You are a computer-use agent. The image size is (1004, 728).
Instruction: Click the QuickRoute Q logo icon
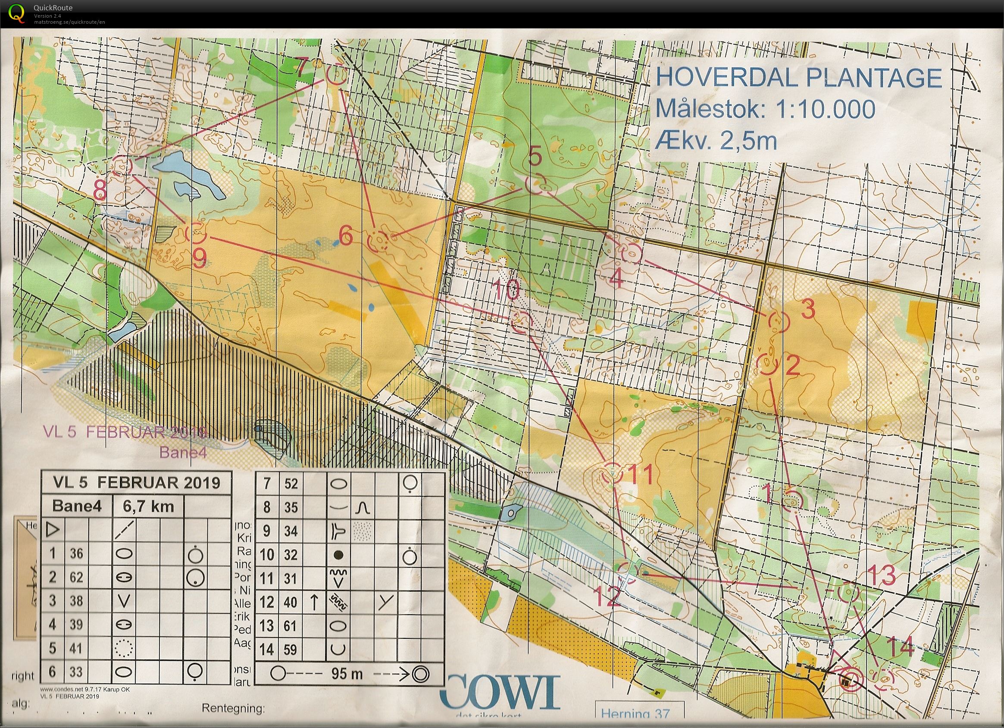(x=17, y=13)
